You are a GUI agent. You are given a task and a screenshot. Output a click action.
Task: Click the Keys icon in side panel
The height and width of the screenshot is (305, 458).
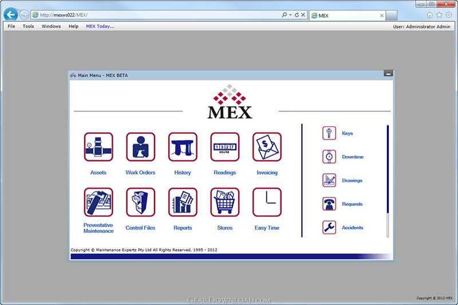tap(329, 133)
